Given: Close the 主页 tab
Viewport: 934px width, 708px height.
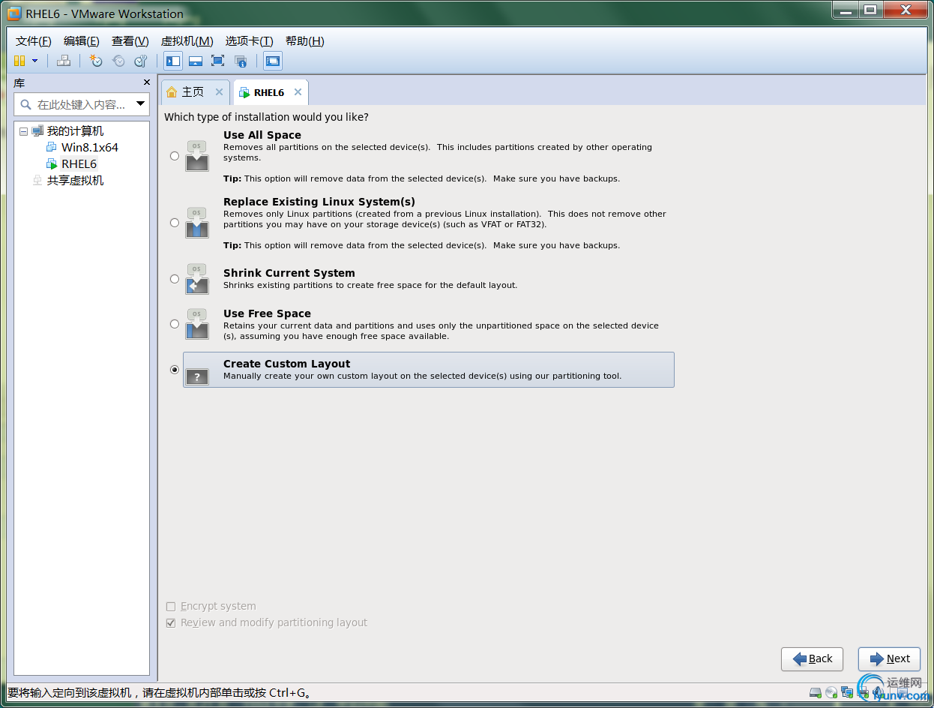Looking at the screenshot, I should tap(219, 92).
